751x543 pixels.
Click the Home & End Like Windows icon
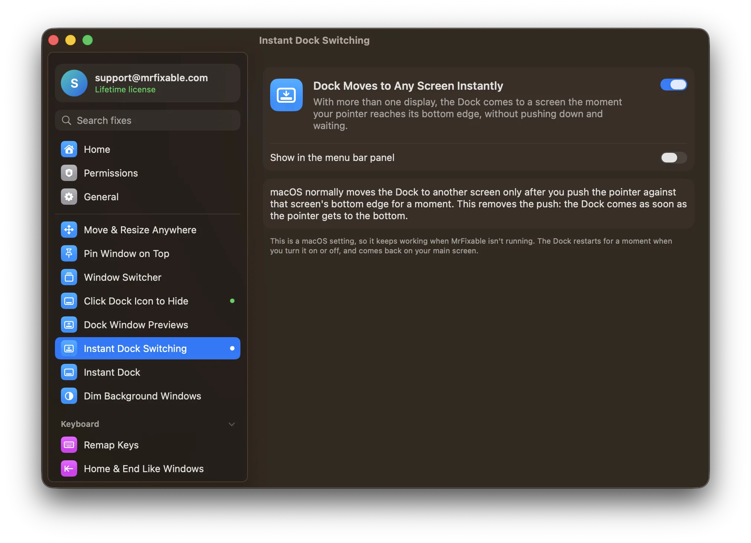click(x=69, y=469)
